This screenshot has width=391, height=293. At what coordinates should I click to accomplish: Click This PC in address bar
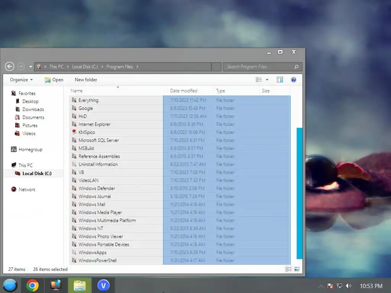pos(57,67)
